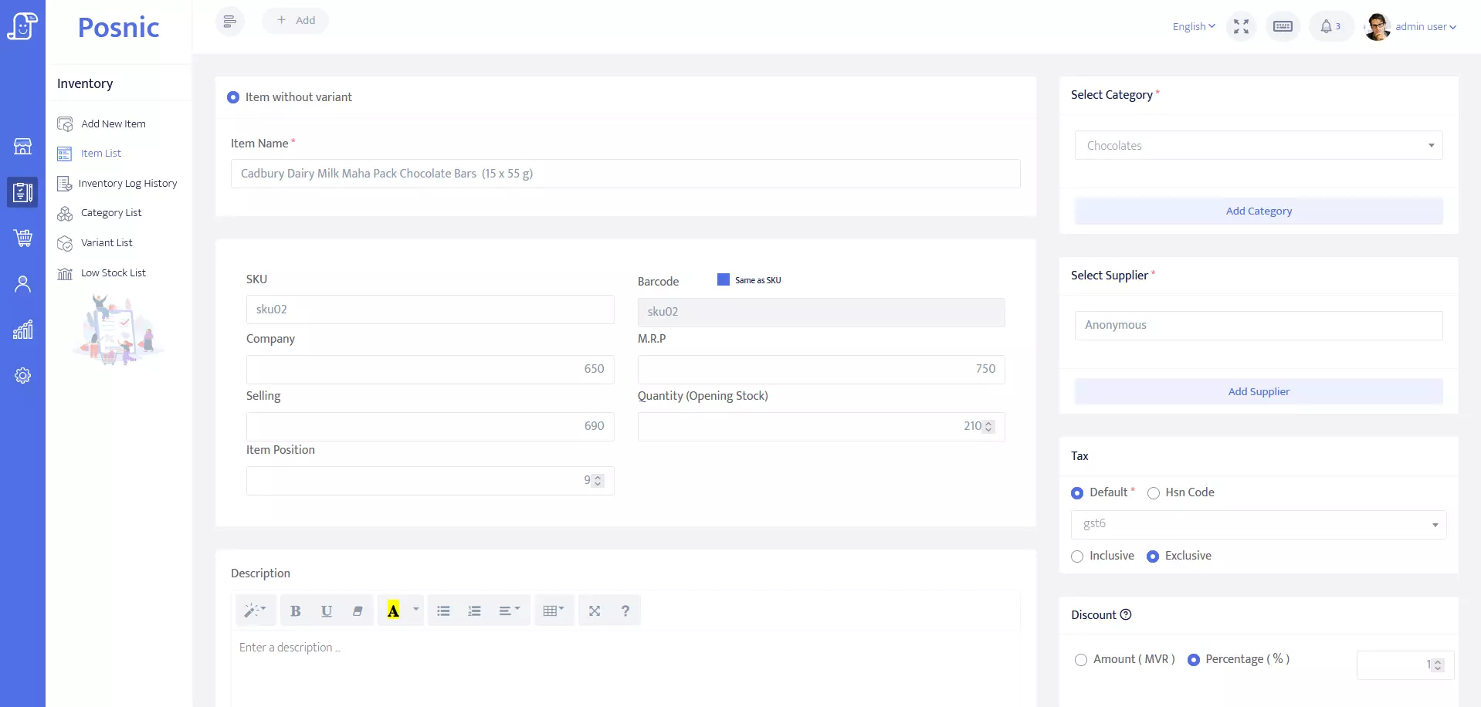Click the reports chart sidebar icon
The height and width of the screenshot is (707, 1481).
23,330
